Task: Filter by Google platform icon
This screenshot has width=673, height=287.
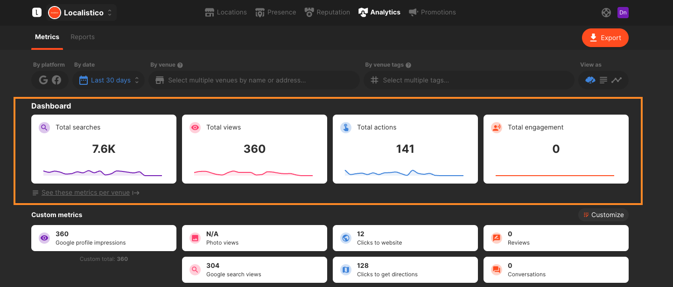Action: tap(43, 80)
